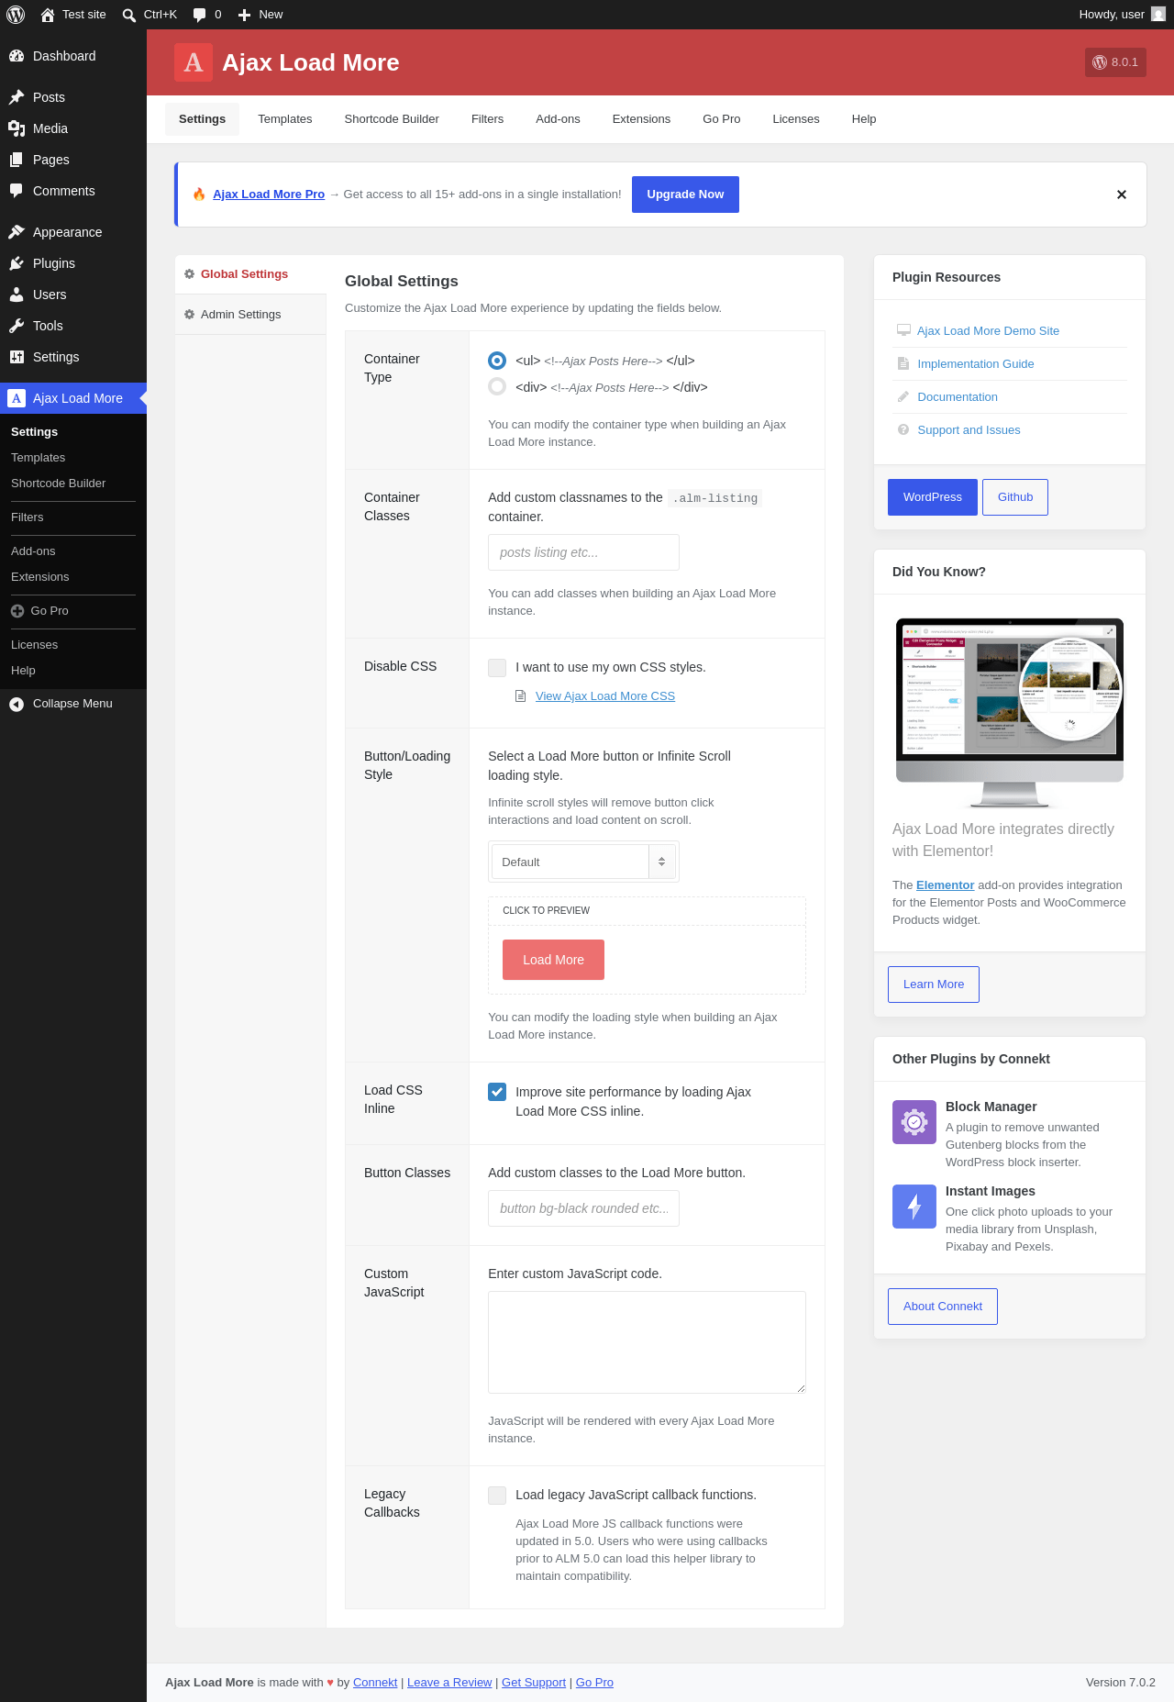
Task: Click the Learn More button
Action: pyautogui.click(x=934, y=984)
